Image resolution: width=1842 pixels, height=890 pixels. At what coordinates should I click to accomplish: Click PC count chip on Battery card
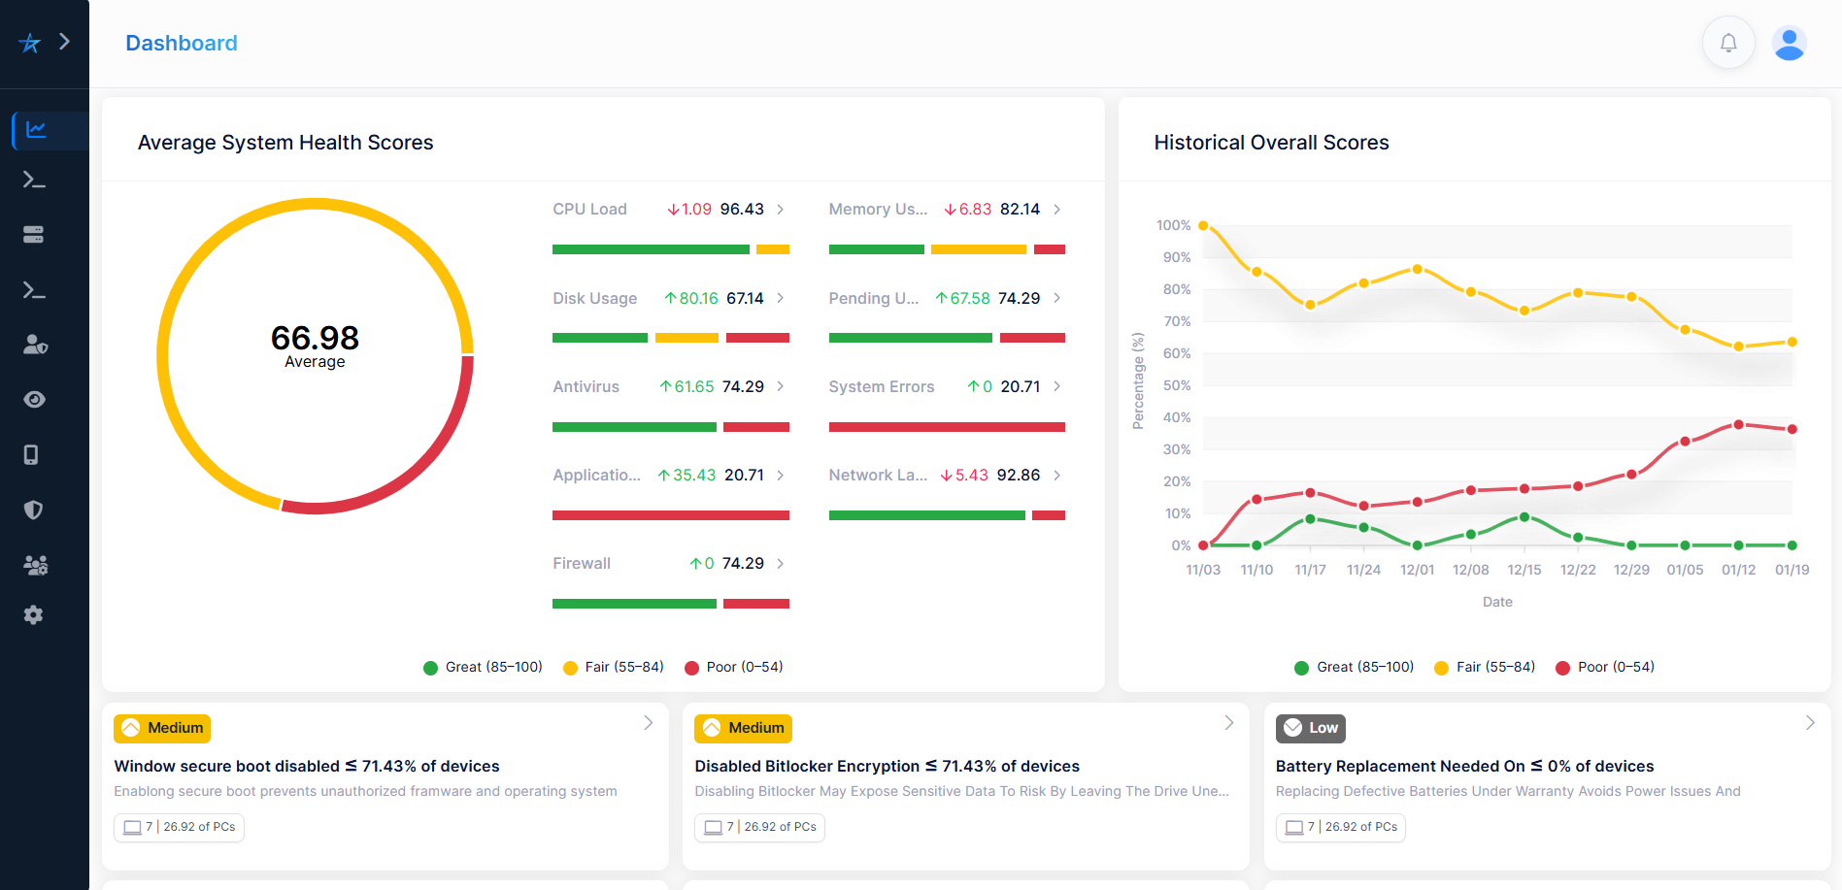click(1341, 827)
